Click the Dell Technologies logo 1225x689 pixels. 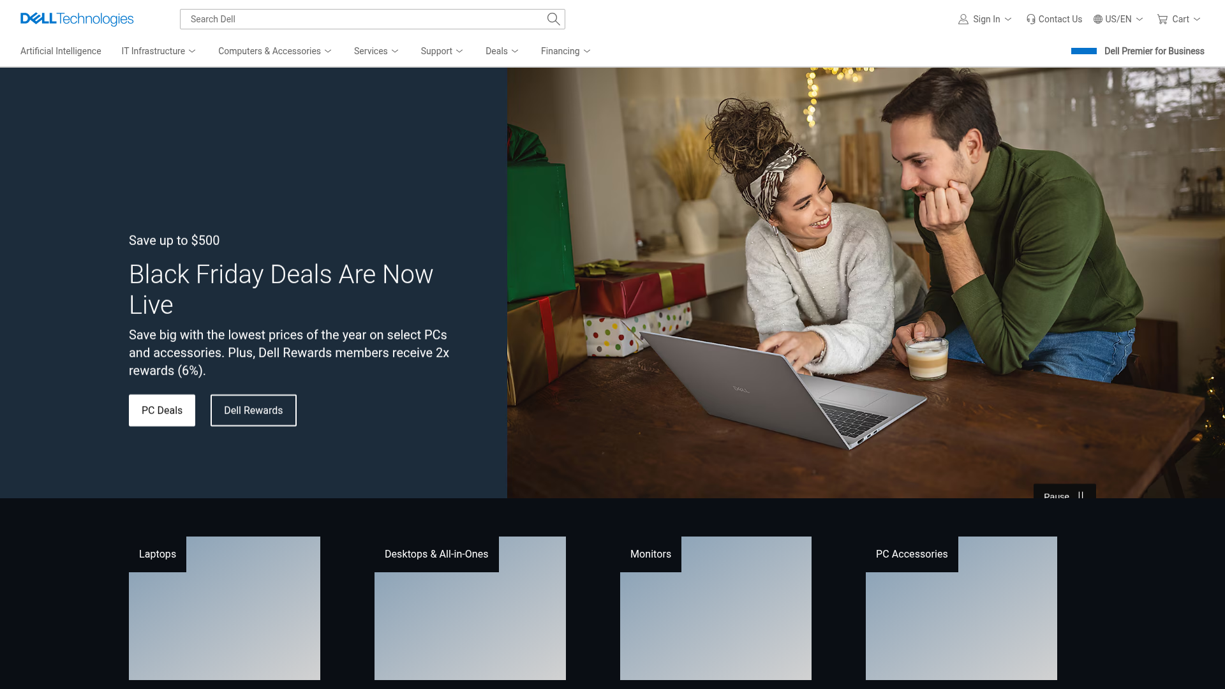(x=77, y=19)
